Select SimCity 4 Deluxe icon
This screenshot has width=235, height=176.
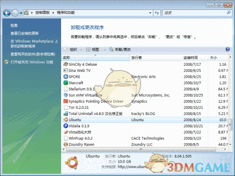coord(66,64)
